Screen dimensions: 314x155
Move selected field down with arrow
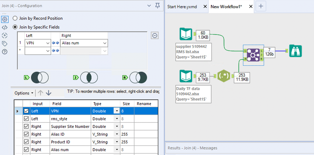[49, 93]
